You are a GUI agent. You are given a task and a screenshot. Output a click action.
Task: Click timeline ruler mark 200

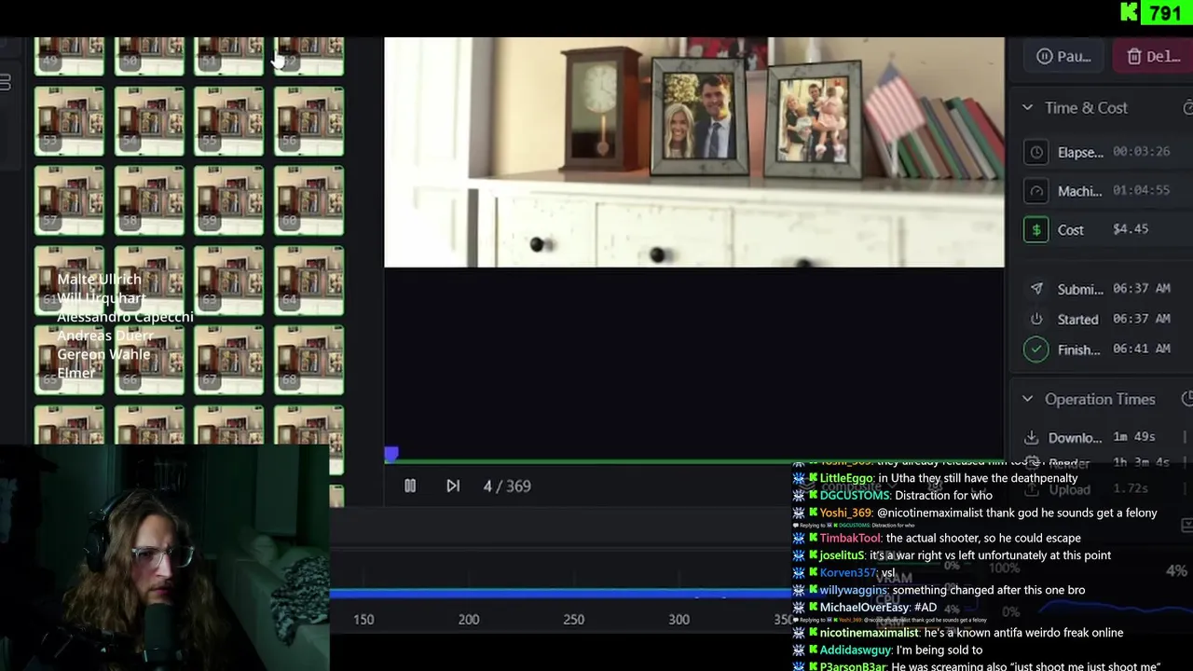tap(469, 620)
